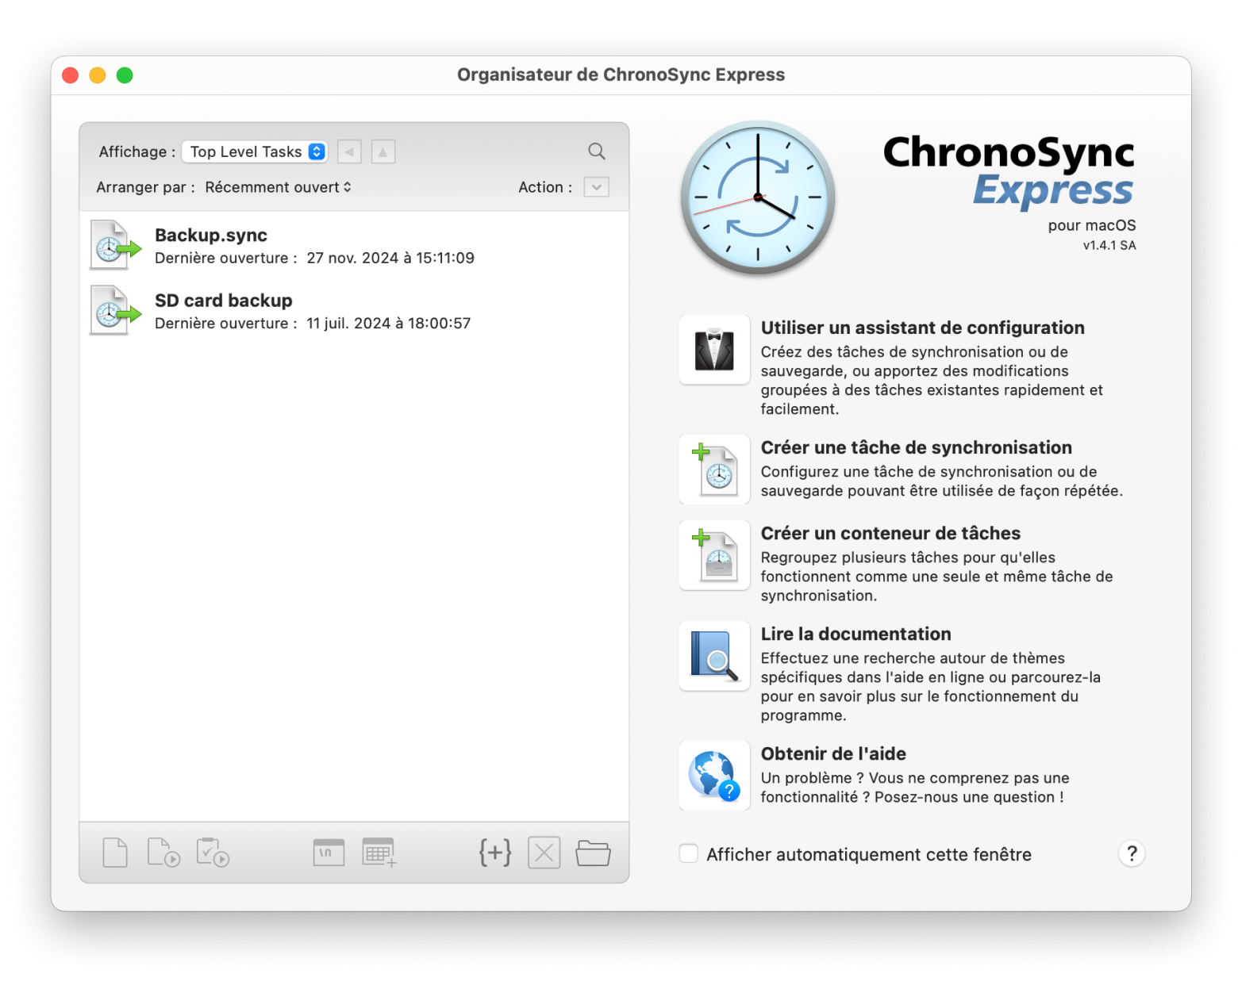Click the calendar plus icon to add a schedule

[x=379, y=853]
